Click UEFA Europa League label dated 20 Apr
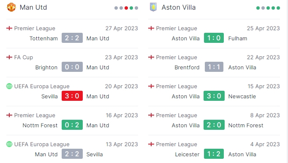Viewport: 288px width, 163px height. tap(42, 86)
